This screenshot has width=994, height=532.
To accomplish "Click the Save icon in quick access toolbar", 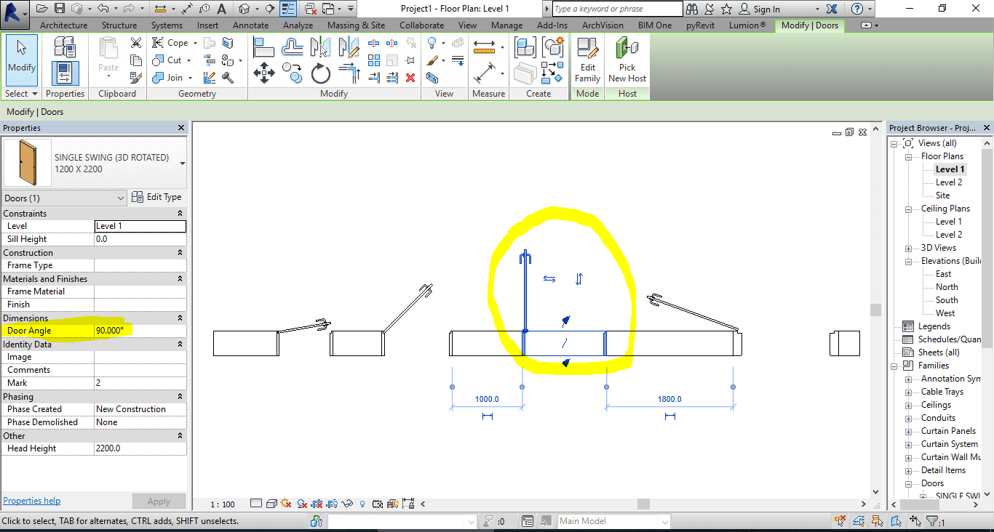I will click(59, 9).
